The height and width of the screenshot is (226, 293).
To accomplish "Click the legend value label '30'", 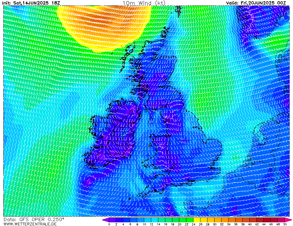I will tap(214, 224).
